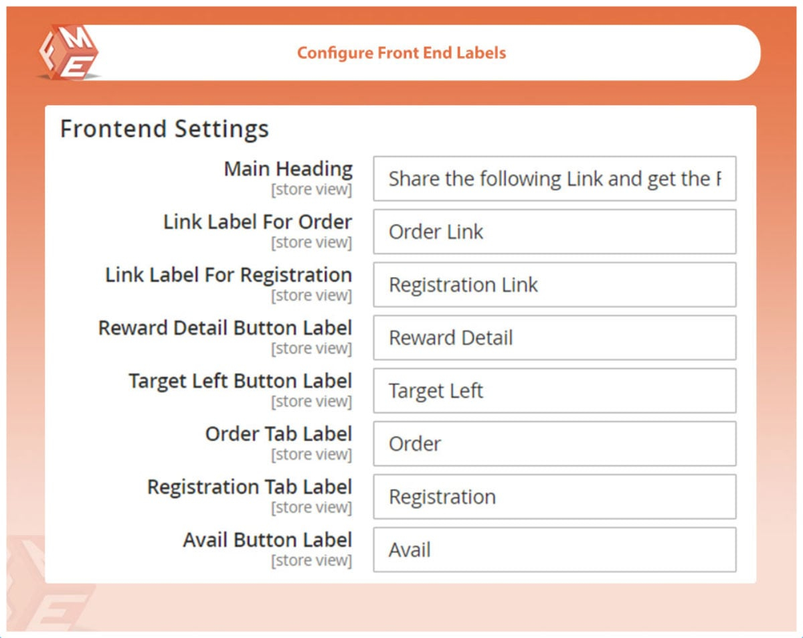
Task: Click the Order Tab Label input field
Action: coord(554,443)
